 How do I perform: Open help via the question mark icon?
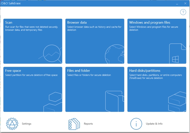(x=183, y=12)
